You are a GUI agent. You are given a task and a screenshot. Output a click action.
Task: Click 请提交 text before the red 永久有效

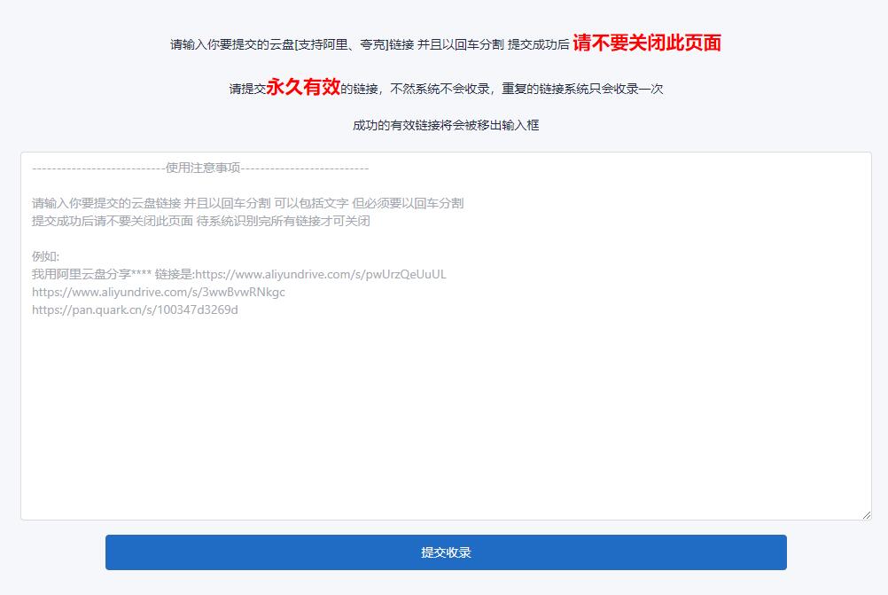pos(247,89)
